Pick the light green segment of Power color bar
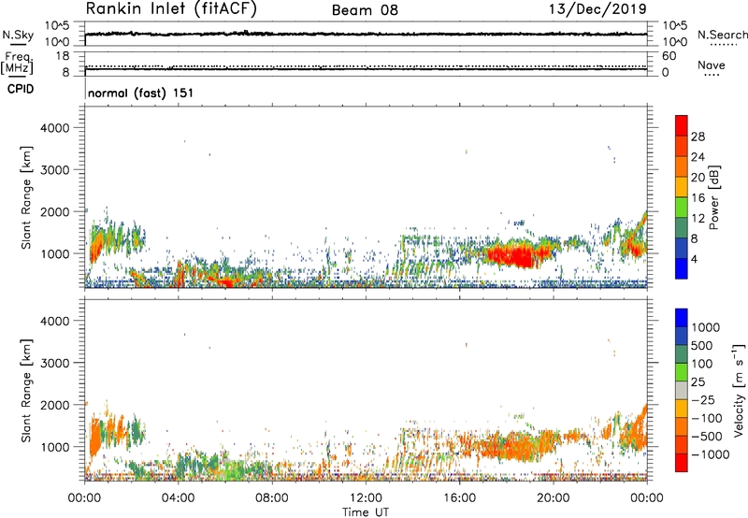 (x=682, y=207)
